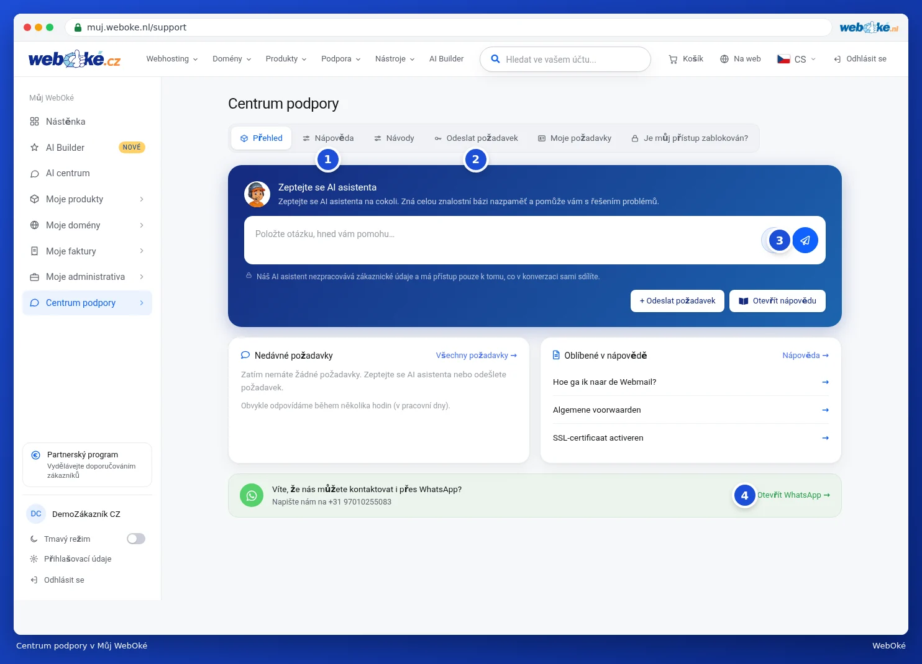Switch to the Moje požadavky tab
This screenshot has width=922, height=664.
pyautogui.click(x=575, y=138)
